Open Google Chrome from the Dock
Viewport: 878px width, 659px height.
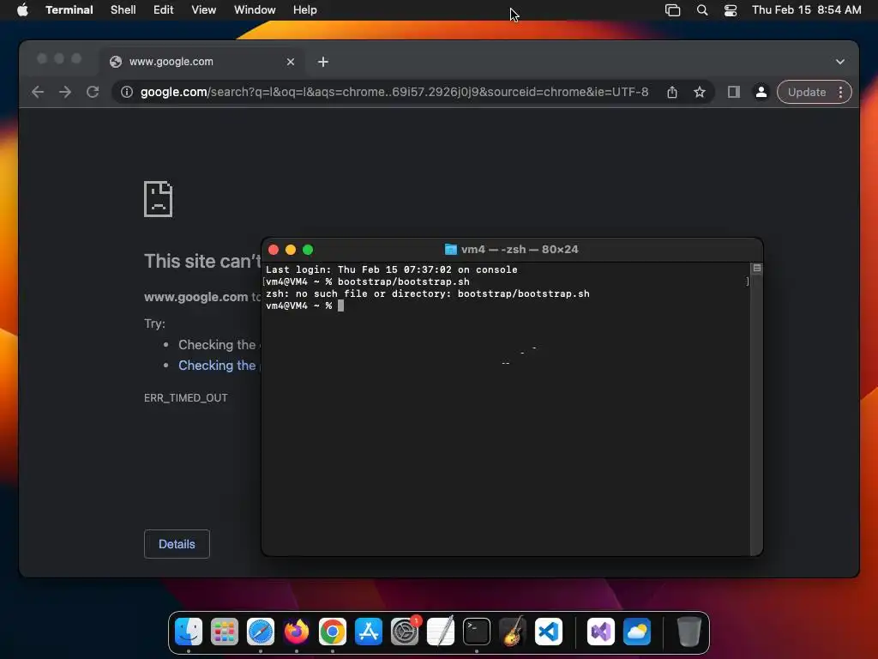tap(333, 632)
